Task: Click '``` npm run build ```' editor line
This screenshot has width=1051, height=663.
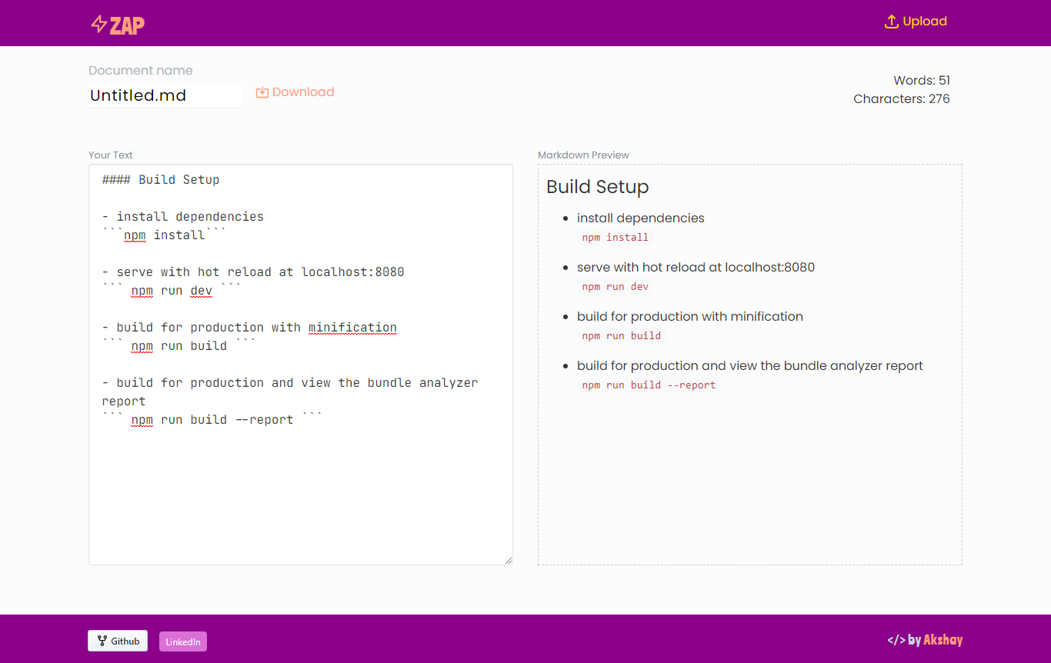Action: click(x=179, y=346)
